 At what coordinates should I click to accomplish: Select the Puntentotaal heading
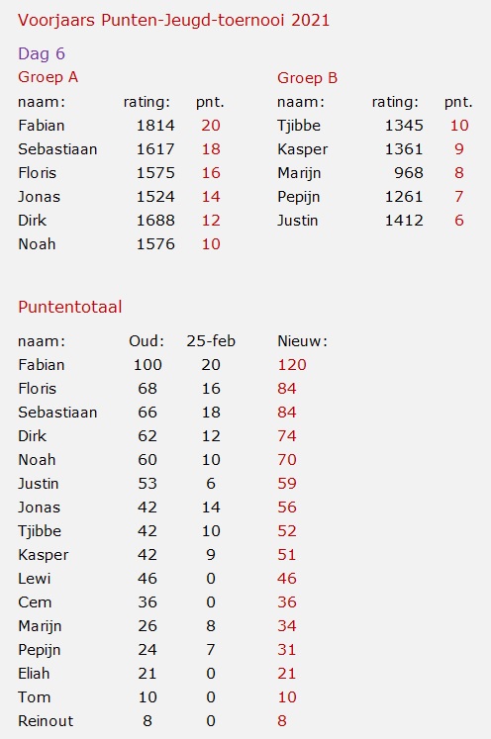70,307
